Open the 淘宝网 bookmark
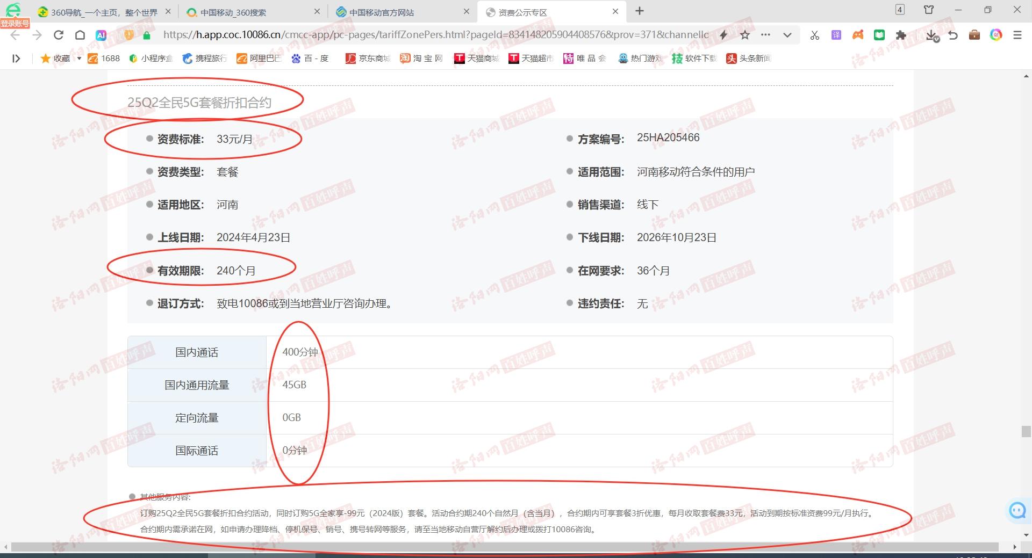This screenshot has height=558, width=1032. click(x=421, y=58)
